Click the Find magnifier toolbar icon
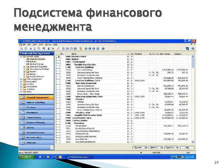Viewport: 224px width, 168px height. click(58, 49)
